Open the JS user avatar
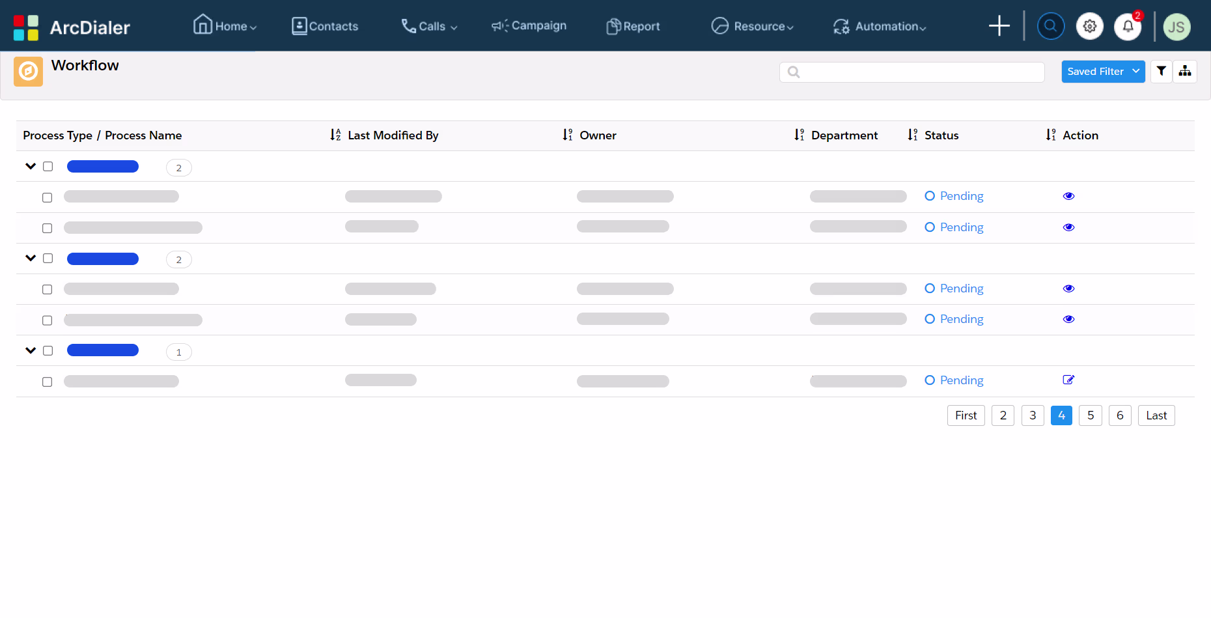 [x=1176, y=27]
